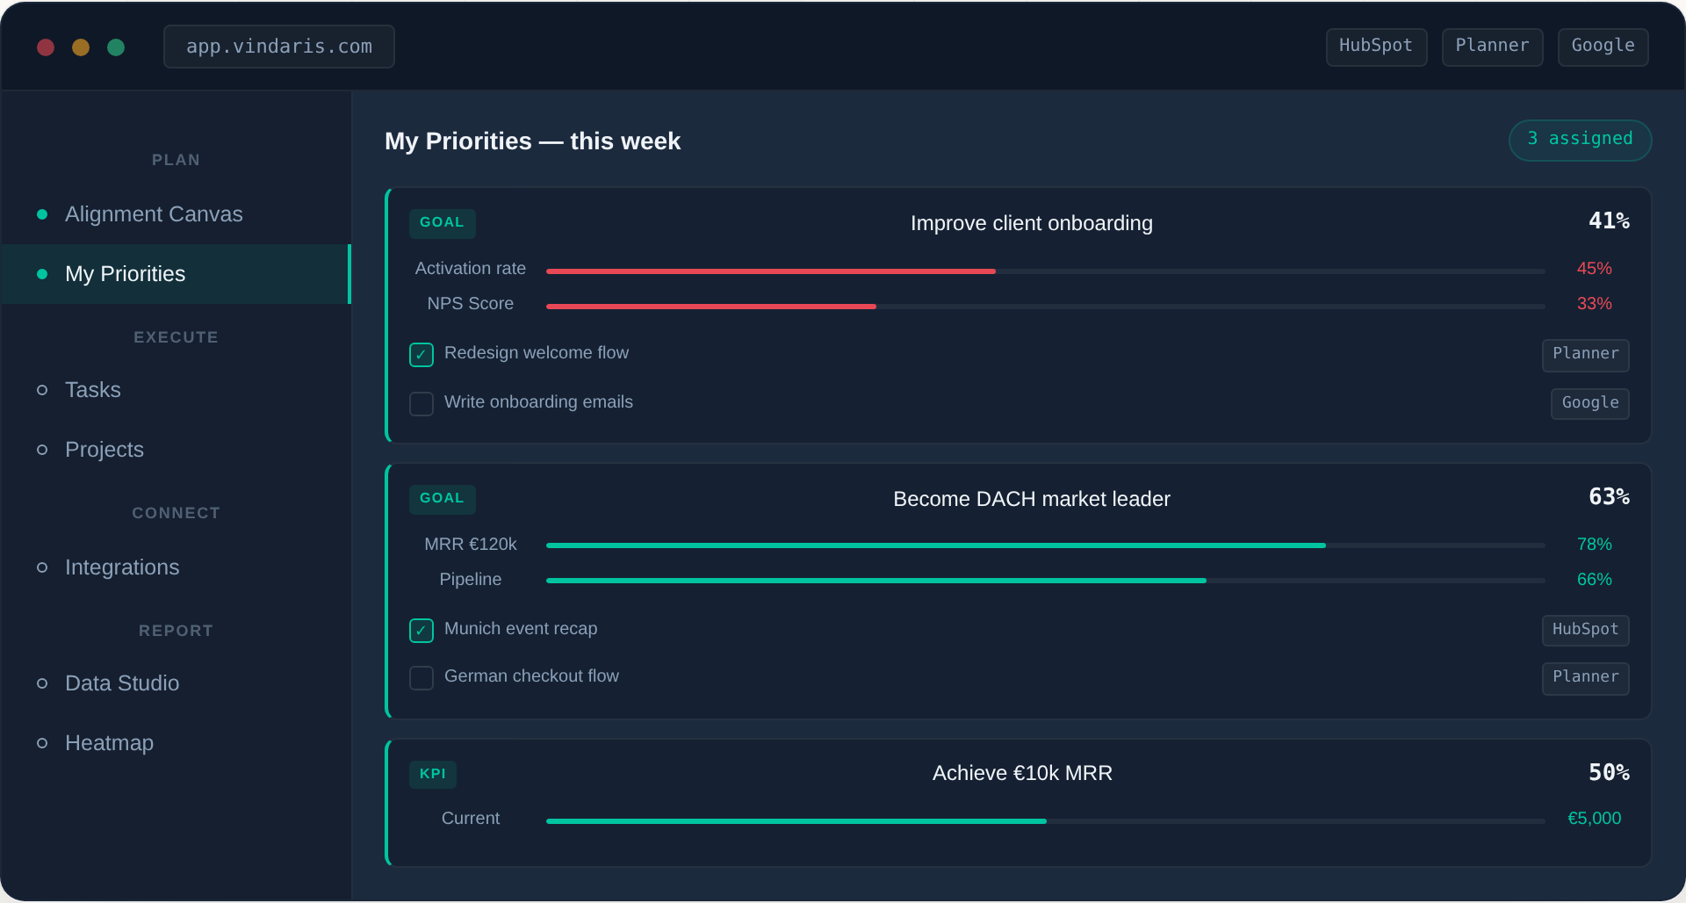Viewport: 1686px width, 903px height.
Task: Click Planner tag on Redesign welcome flow
Action: (1585, 355)
